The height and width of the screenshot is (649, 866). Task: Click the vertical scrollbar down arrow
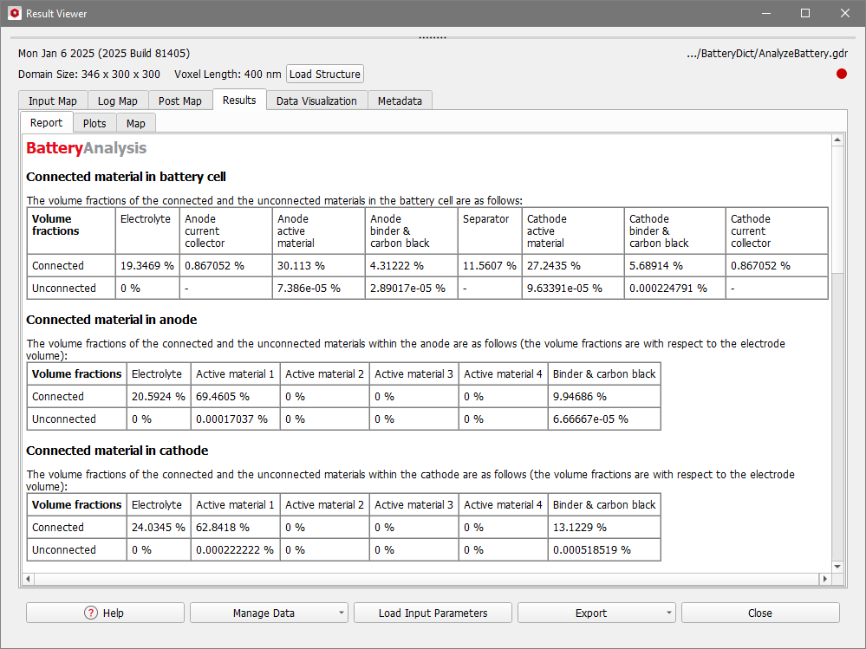click(838, 566)
